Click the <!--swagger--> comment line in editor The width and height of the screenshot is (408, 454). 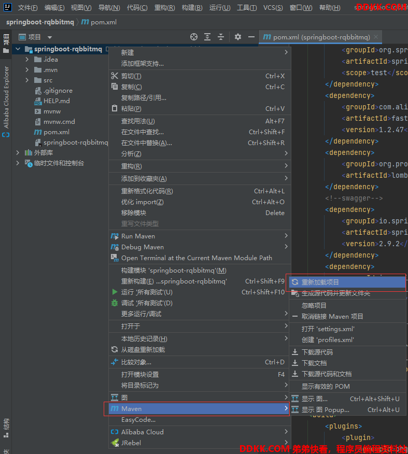coord(354,198)
